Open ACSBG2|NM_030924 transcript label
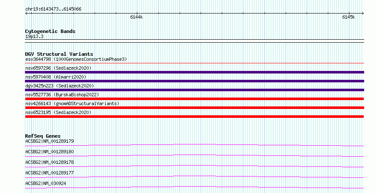 point(46,183)
